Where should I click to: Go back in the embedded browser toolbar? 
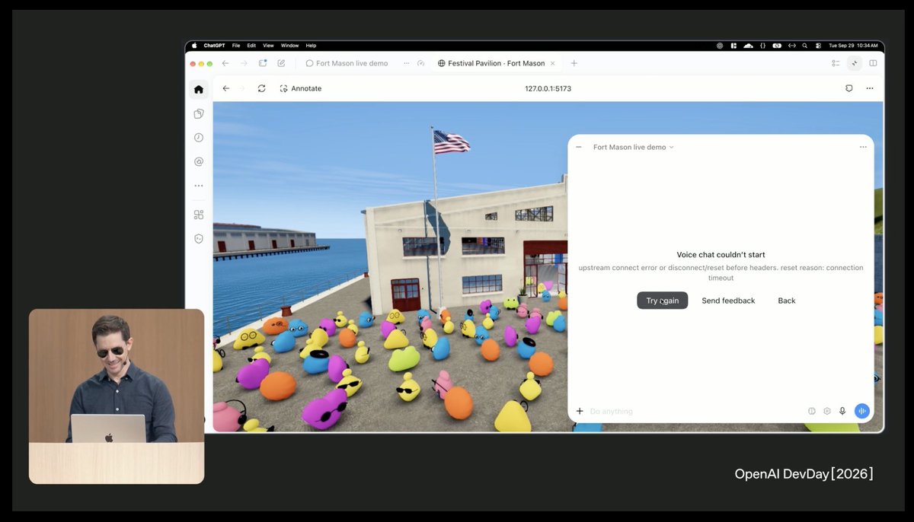[x=226, y=88]
